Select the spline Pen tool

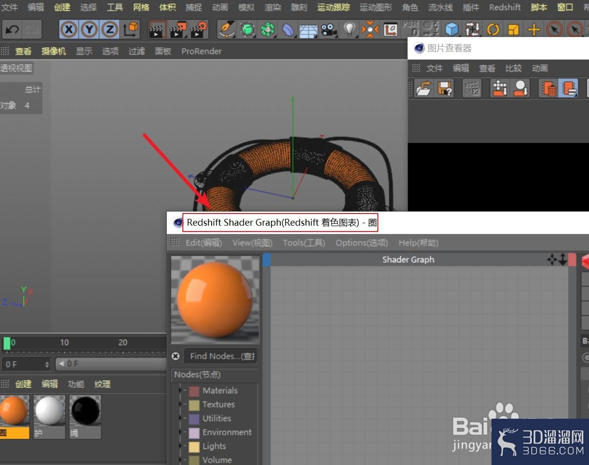coord(226,29)
